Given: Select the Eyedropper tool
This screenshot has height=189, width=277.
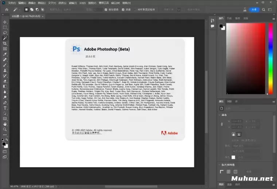Looking at the screenshot, I should (5, 54).
